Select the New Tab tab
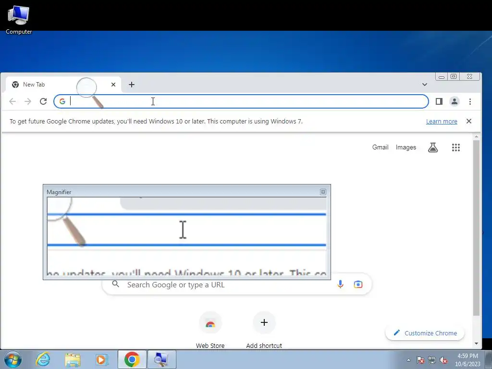Viewport: 492px width, 369px height. pos(63,85)
